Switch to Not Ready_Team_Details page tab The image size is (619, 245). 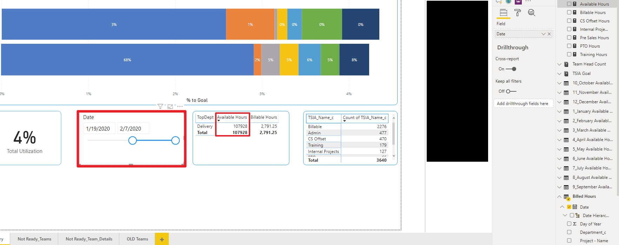(89, 239)
